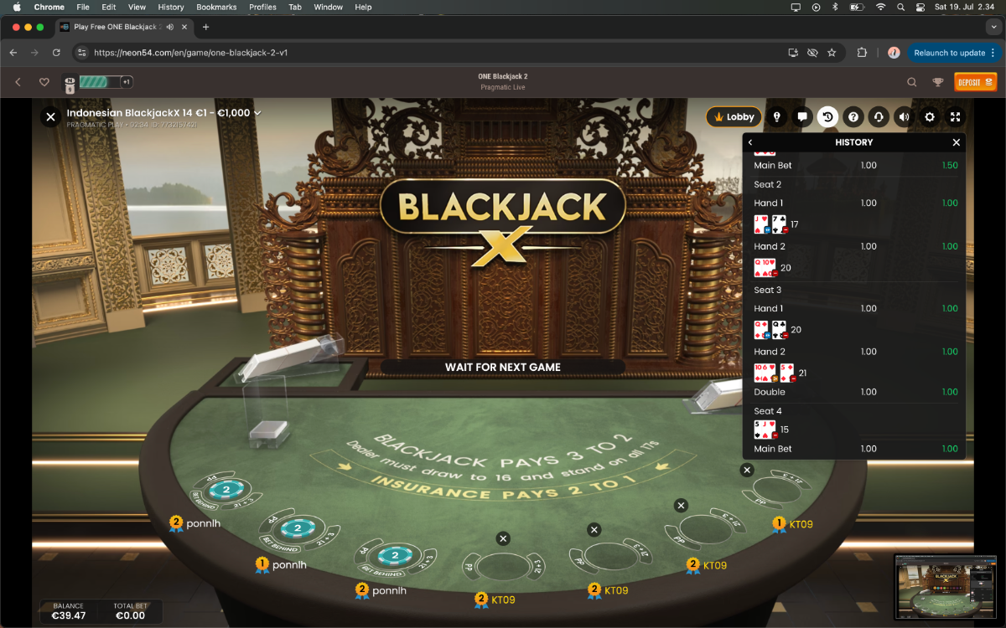Open casino search magnifier
1006x628 pixels.
912,82
